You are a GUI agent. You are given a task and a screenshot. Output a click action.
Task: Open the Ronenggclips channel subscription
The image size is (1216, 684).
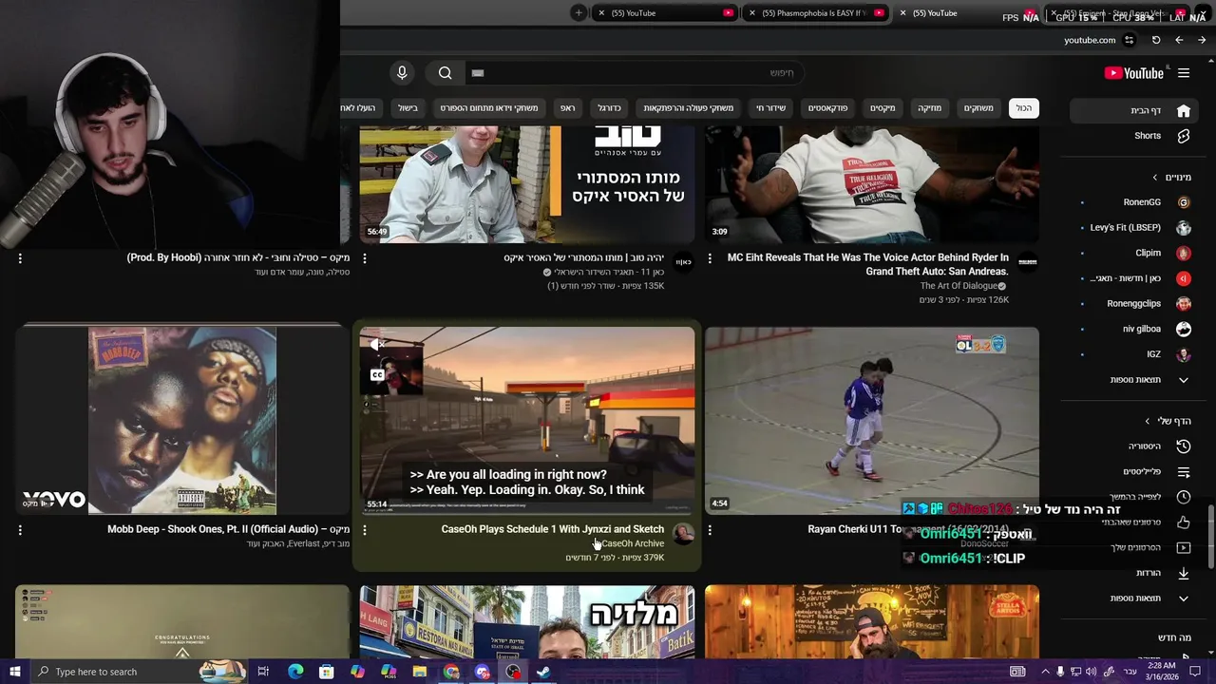pyautogui.click(x=1135, y=304)
